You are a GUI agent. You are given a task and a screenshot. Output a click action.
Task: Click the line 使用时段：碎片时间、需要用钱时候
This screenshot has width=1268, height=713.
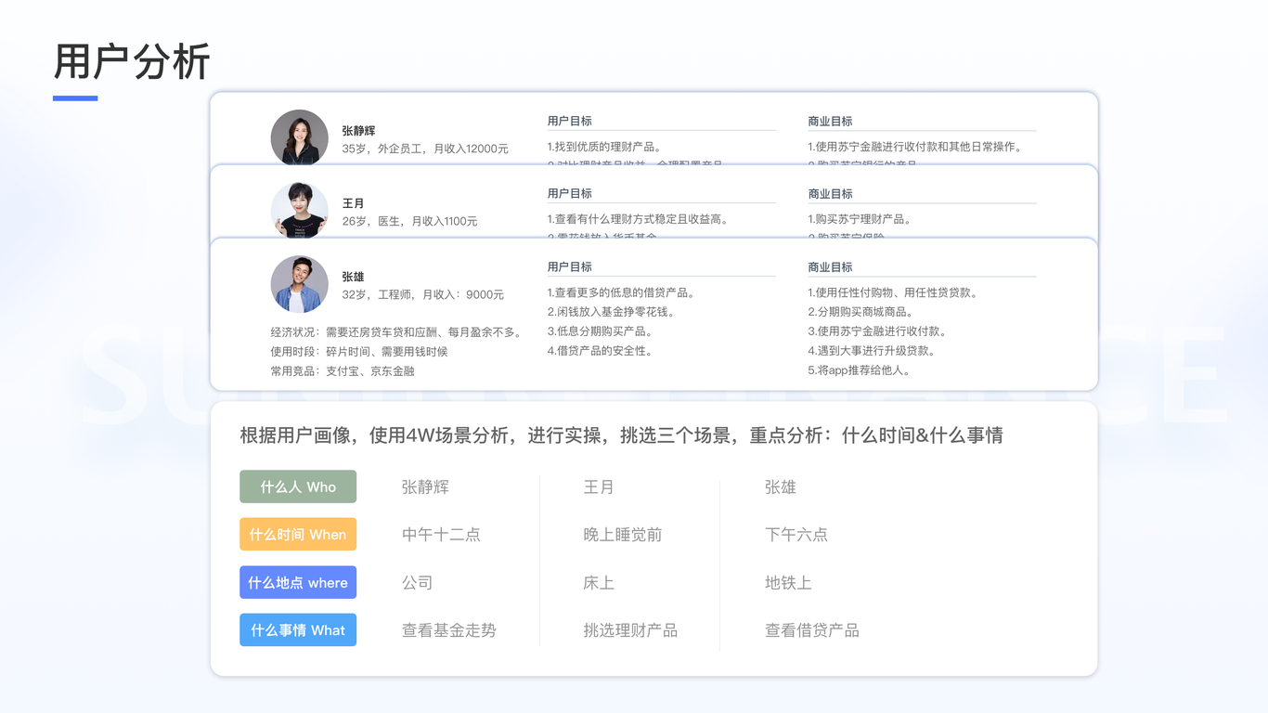pos(359,352)
